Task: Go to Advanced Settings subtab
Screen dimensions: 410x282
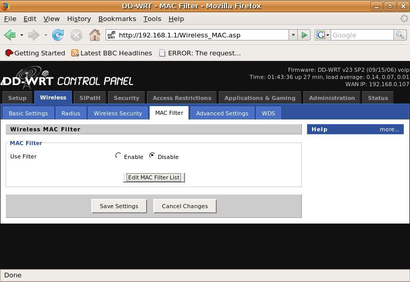Action: click(x=222, y=113)
